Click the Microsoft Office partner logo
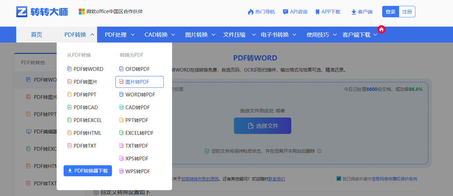The width and height of the screenshot is (453, 196). [x=82, y=12]
